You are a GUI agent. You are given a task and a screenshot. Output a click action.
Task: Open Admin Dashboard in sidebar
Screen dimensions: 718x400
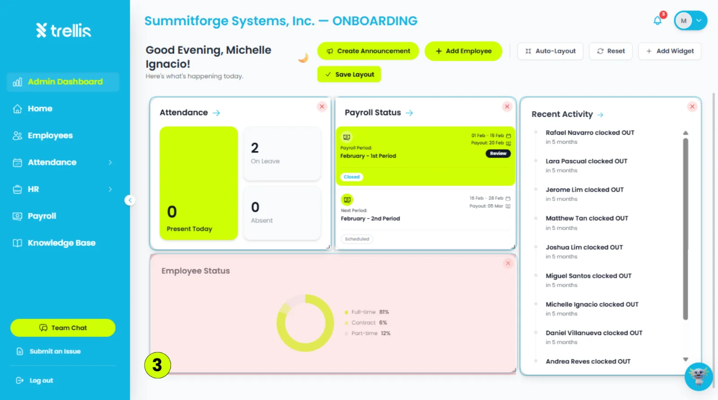[63, 82]
